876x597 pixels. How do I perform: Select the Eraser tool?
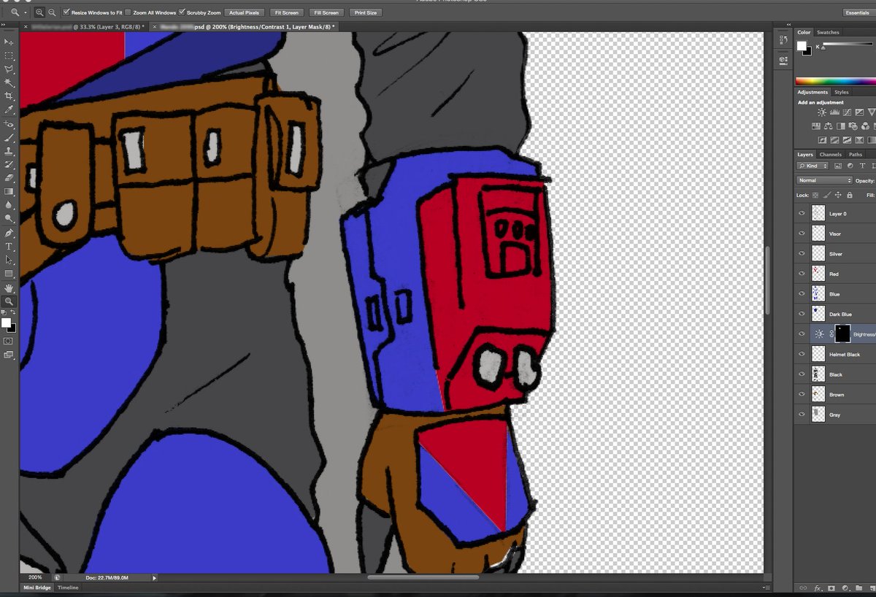tap(9, 177)
